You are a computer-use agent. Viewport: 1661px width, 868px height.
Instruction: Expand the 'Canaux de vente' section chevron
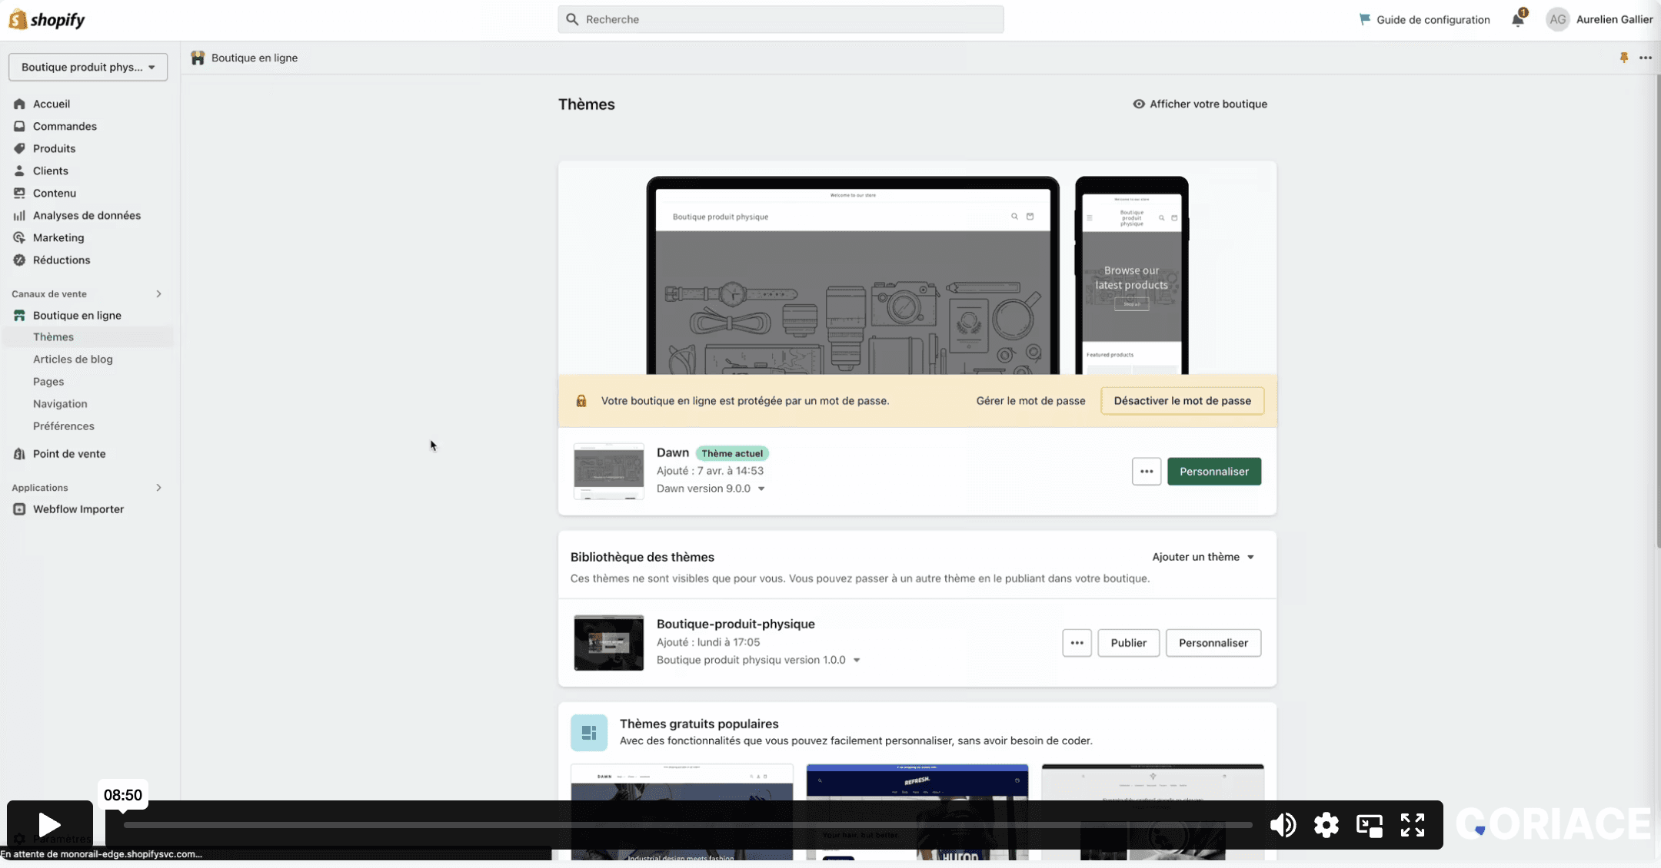point(158,294)
